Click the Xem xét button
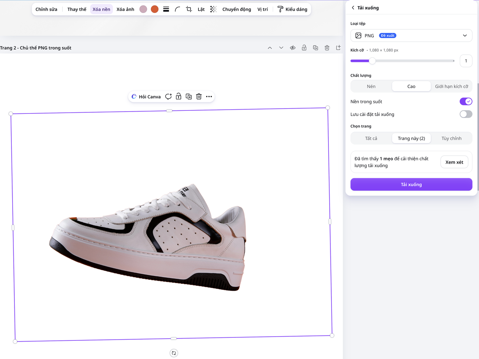 click(454, 162)
